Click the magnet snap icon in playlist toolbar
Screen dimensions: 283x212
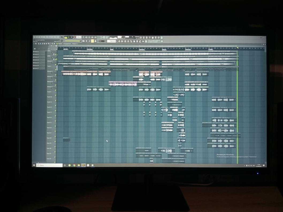tap(36, 44)
